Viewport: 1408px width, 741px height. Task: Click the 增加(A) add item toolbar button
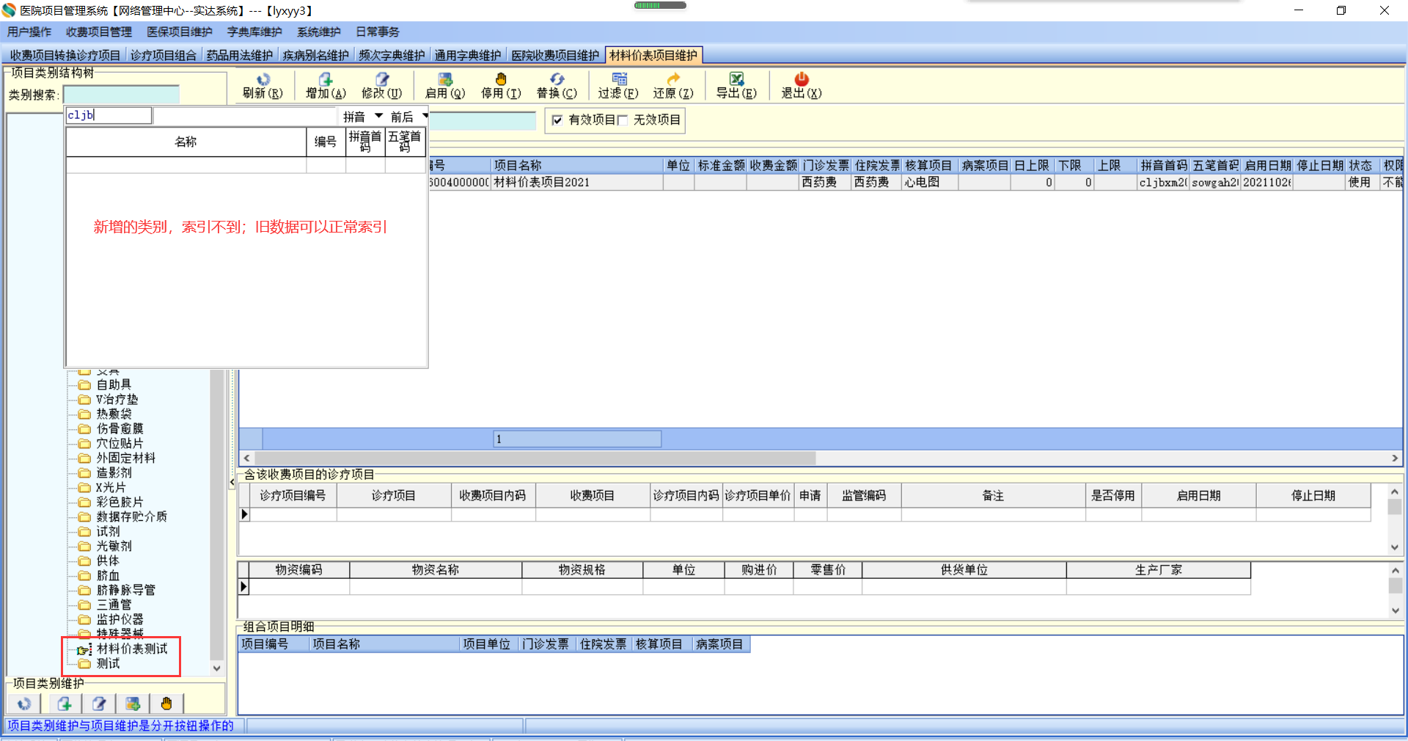[x=326, y=85]
